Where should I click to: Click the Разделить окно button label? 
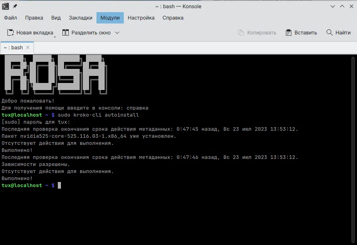click(x=91, y=32)
